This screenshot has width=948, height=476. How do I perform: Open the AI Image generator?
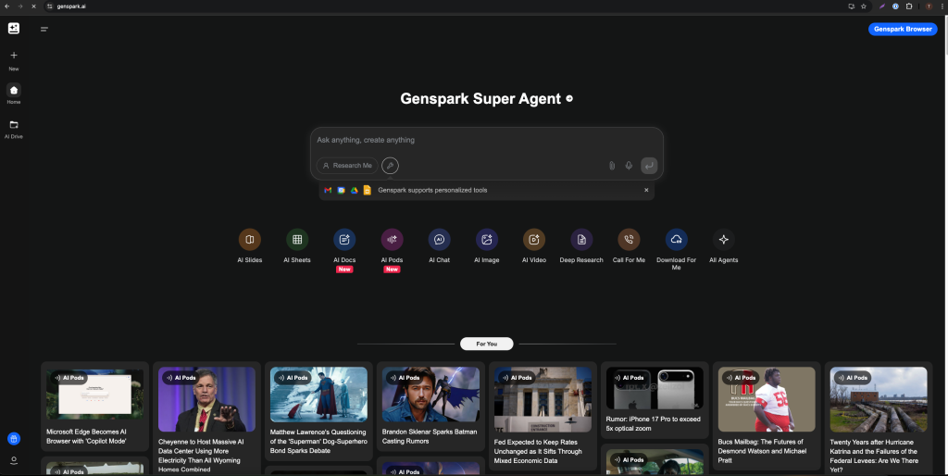[487, 240]
